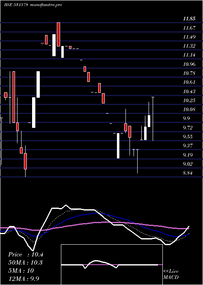The image size is (203, 285).
Task: Click the 11.32 price axis label
Action: [189, 46]
